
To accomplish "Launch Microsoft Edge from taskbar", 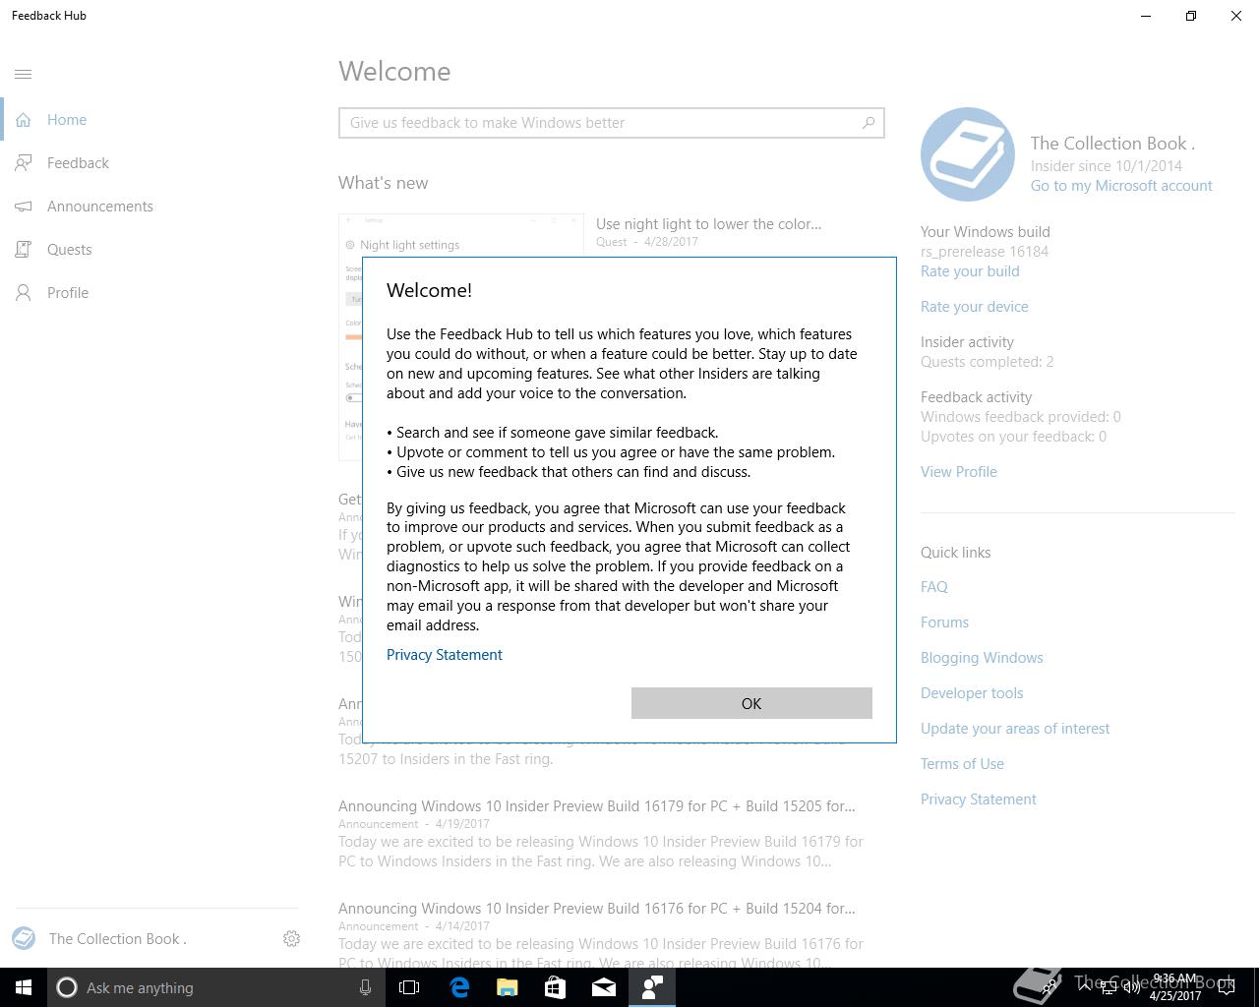I will point(459,987).
